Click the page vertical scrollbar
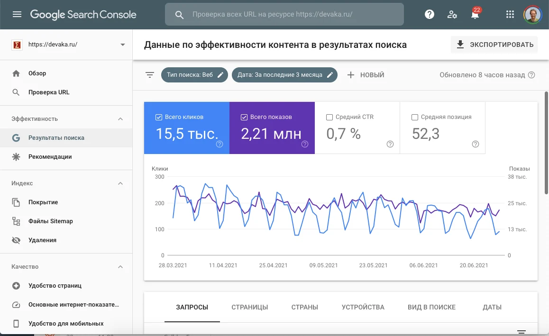This screenshot has height=336, width=549. tap(546, 143)
